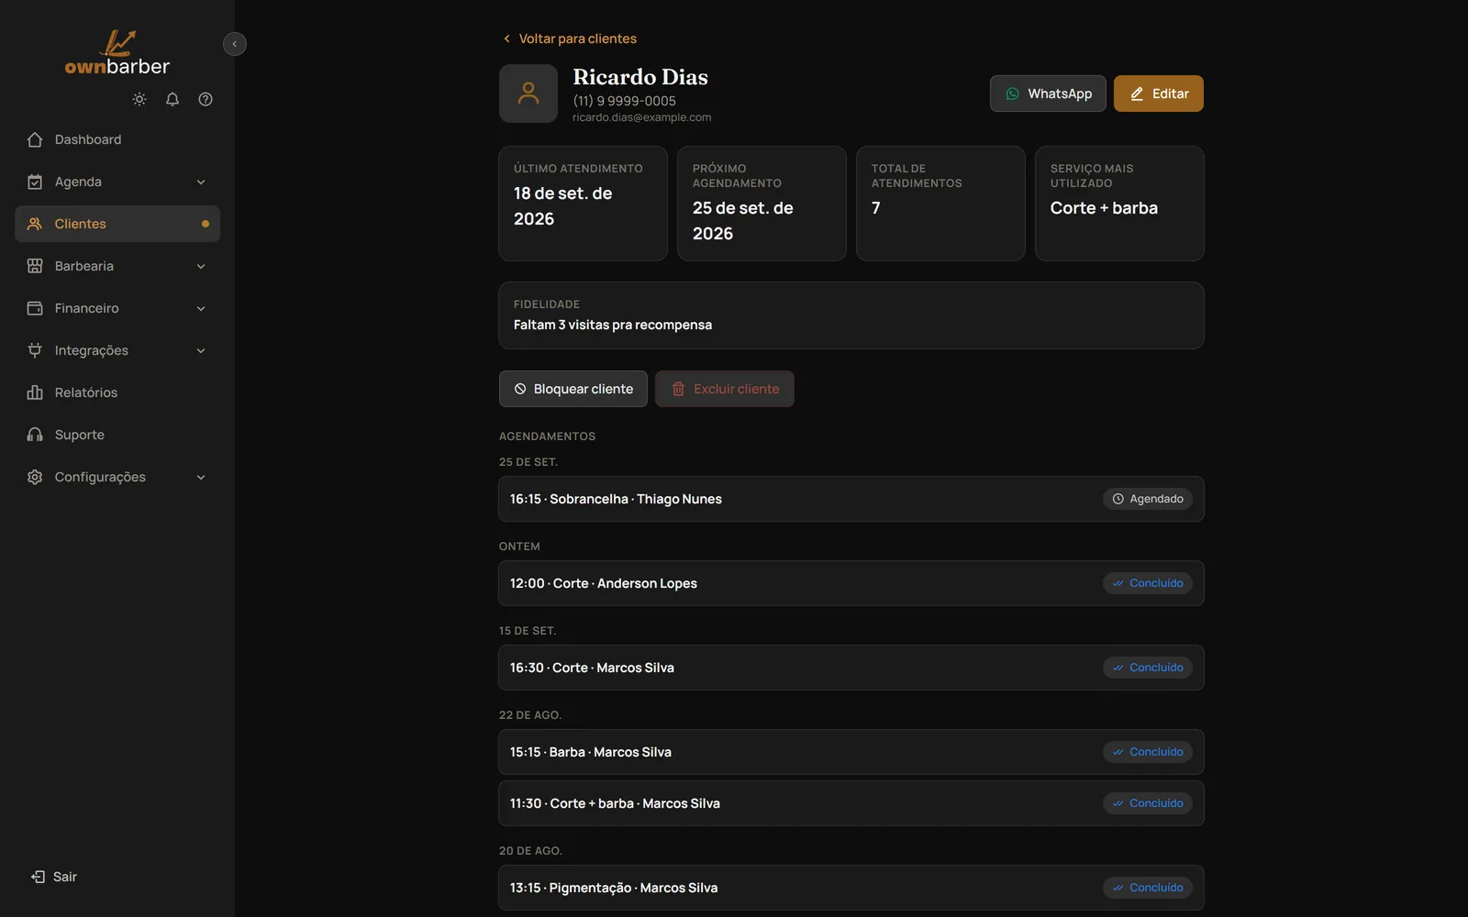Click the Próximo agendamento card
This screenshot has height=917, width=1468.
click(x=762, y=204)
